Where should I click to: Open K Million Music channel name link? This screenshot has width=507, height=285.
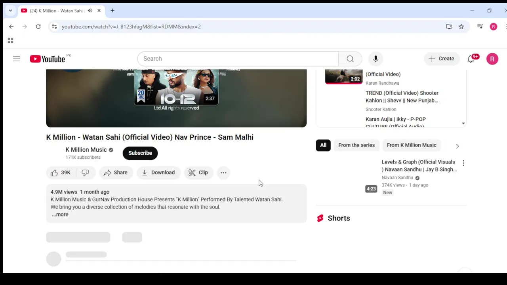[x=86, y=150]
